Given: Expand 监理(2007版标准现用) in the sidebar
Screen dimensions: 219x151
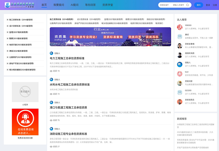Looking at the screenshot, I should [8, 32].
